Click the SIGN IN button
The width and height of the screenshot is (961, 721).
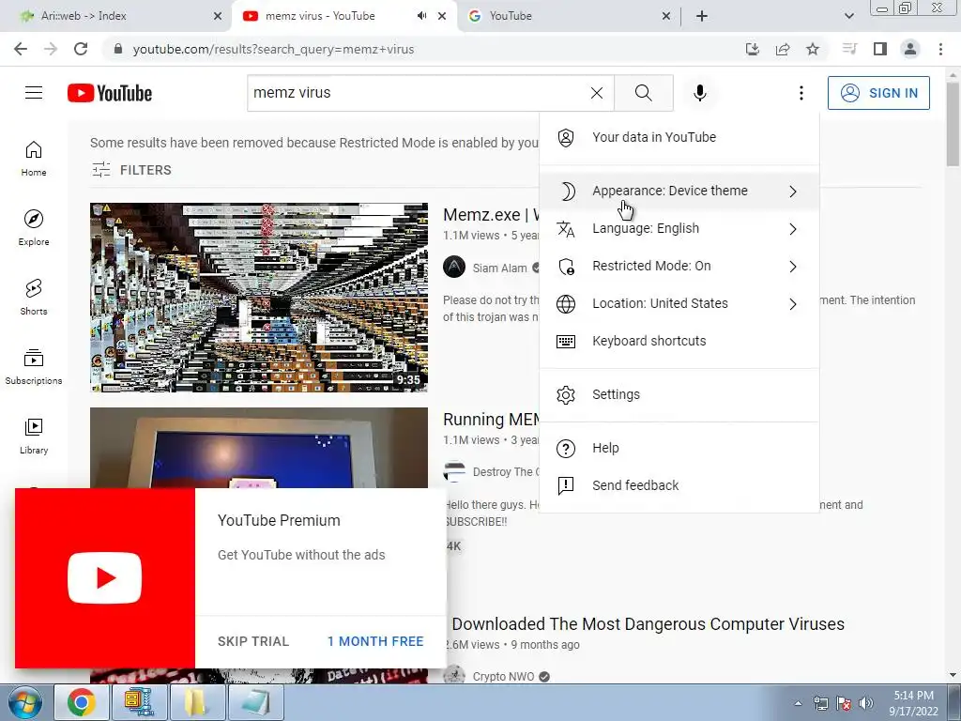(878, 93)
